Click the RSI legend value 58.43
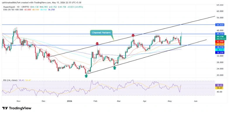Image resolution: width=229 pixels, height=113 pixels. (x=21, y=80)
